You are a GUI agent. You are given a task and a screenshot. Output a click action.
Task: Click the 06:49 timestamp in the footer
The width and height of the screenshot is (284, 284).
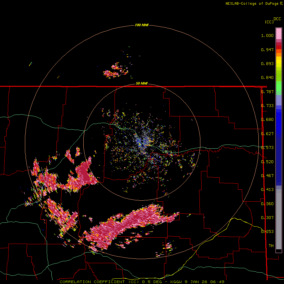pos(217,282)
